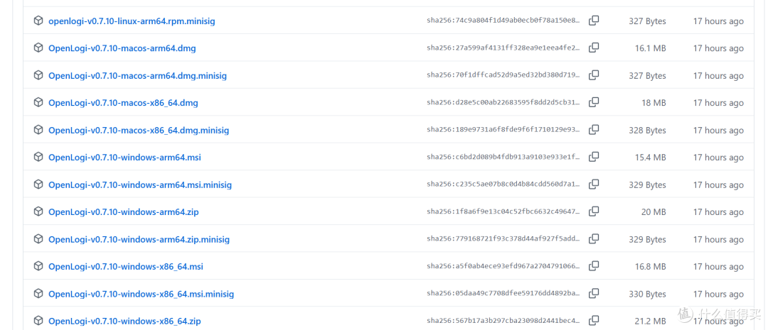The image size is (768, 330).
Task: Click package icon beside windows-x86_64.zip
Action: click(38, 321)
